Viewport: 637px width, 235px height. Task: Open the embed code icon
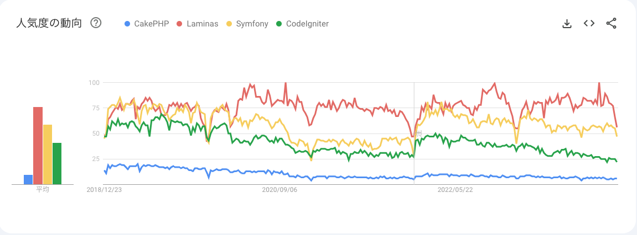[x=589, y=23]
